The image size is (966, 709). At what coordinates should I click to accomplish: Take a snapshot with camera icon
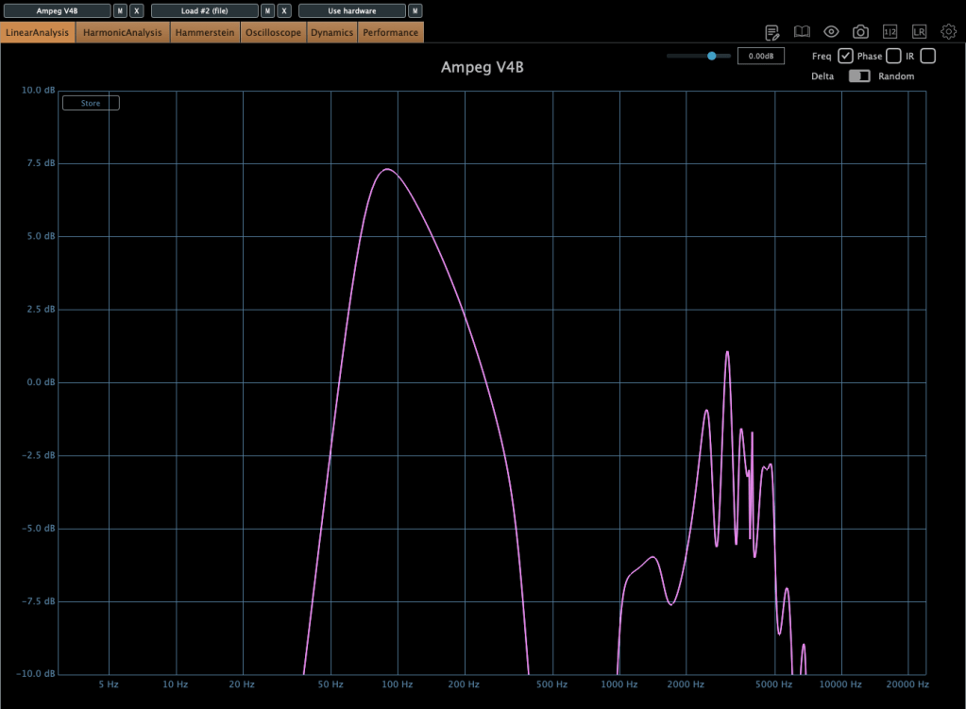point(860,32)
